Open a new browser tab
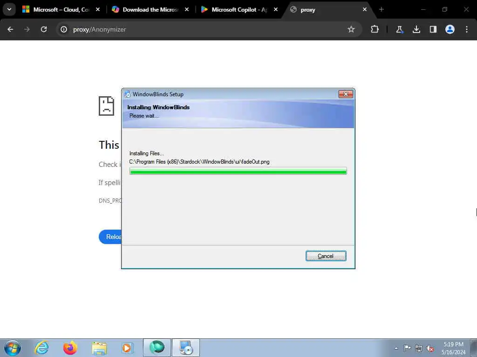The height and width of the screenshot is (357, 477). tap(382, 9)
